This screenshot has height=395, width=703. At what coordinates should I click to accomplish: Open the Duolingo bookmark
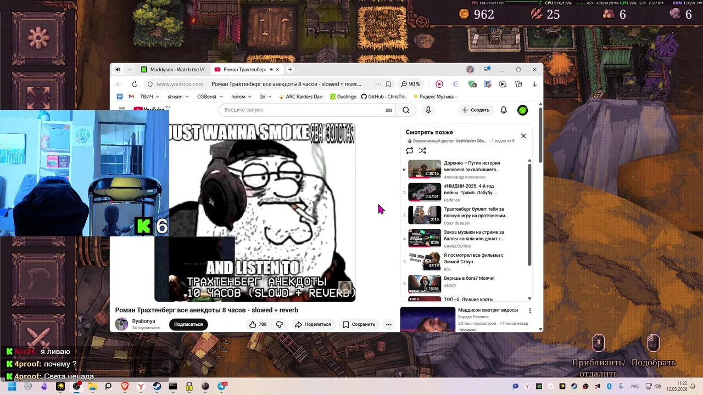coord(343,97)
